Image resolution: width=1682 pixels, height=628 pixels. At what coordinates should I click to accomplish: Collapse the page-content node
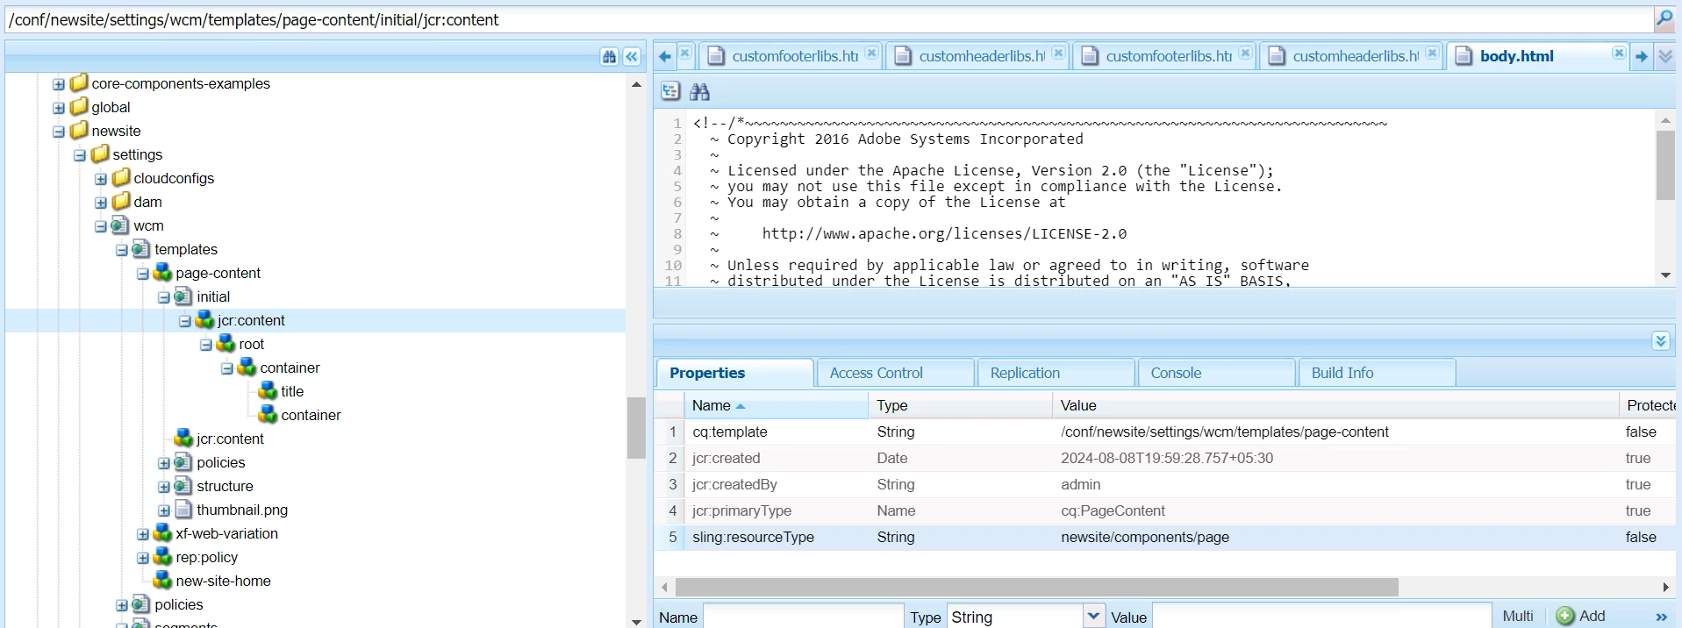pos(143,274)
